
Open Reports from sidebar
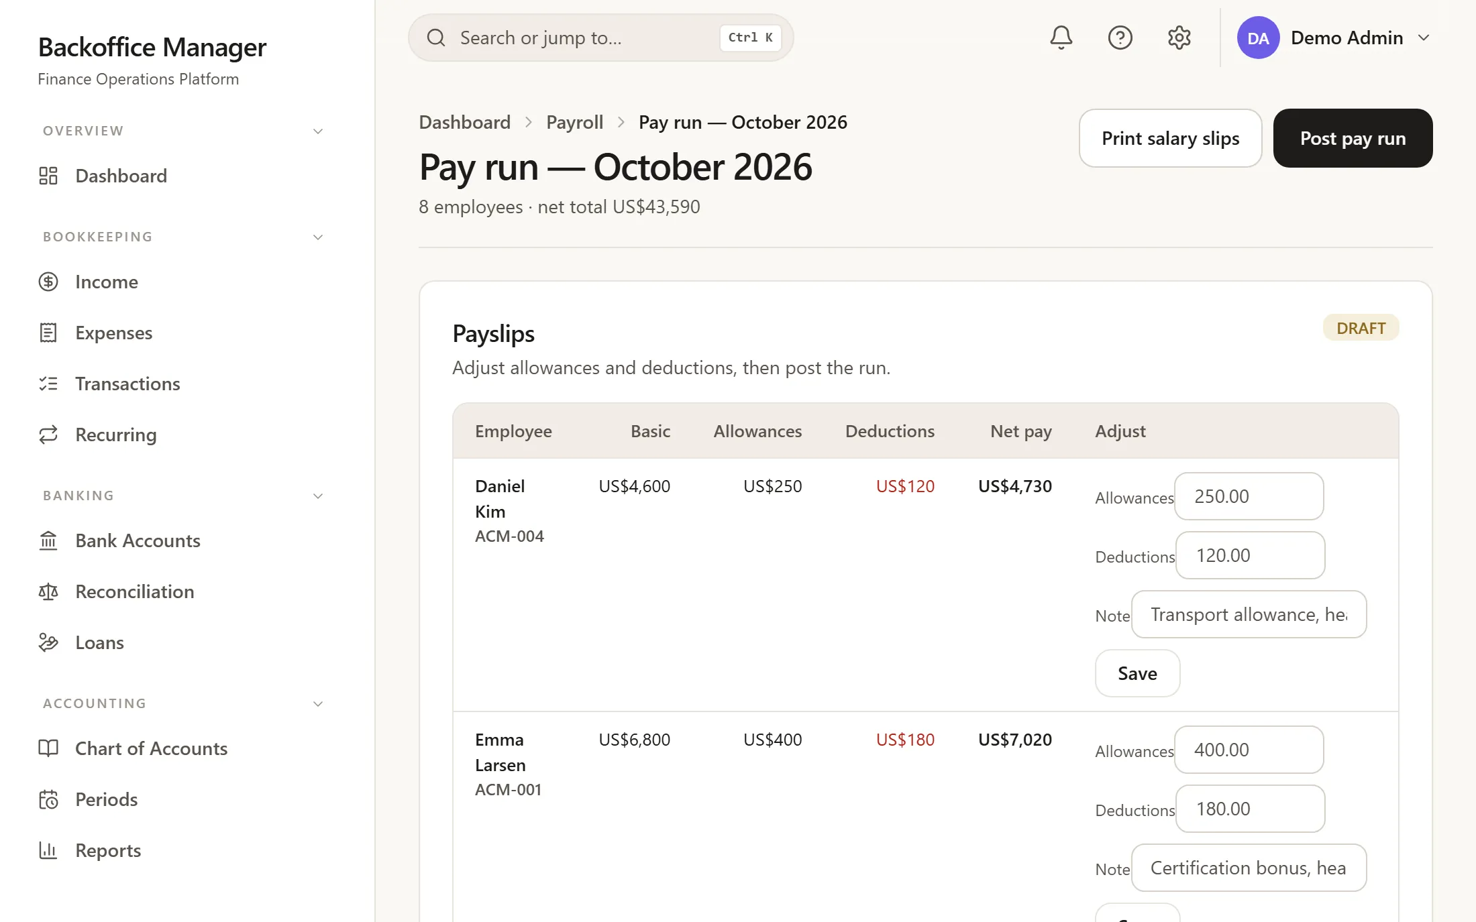pos(108,850)
